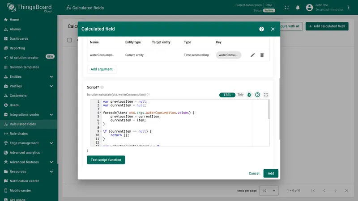Viewport: 358px width, 201px height.
Task: Open Items per page dropdown
Action: pyautogui.click(x=269, y=191)
